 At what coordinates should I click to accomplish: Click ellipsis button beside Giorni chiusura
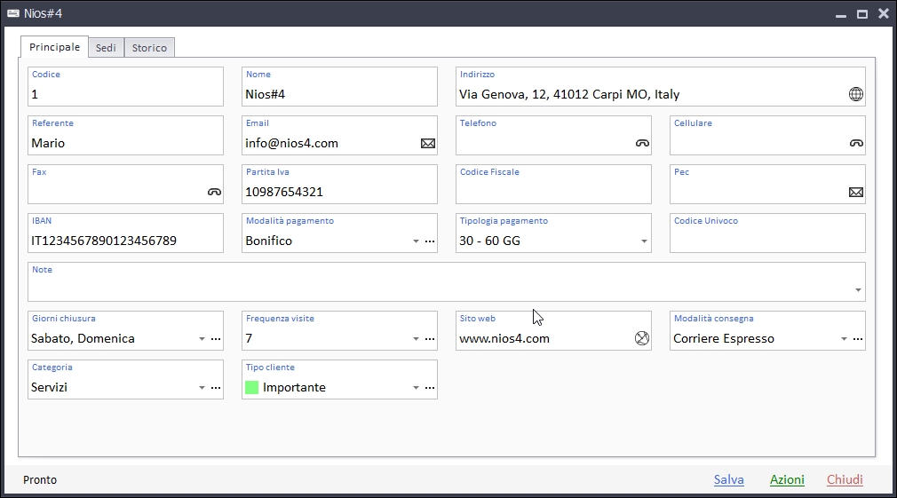(216, 339)
